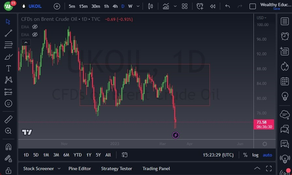Select the Trend Line drawing tool
This screenshot has height=175, width=292.
pos(8,33)
